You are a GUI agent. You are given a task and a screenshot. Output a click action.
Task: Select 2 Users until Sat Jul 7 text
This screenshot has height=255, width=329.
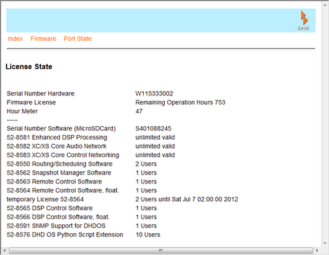click(187, 199)
